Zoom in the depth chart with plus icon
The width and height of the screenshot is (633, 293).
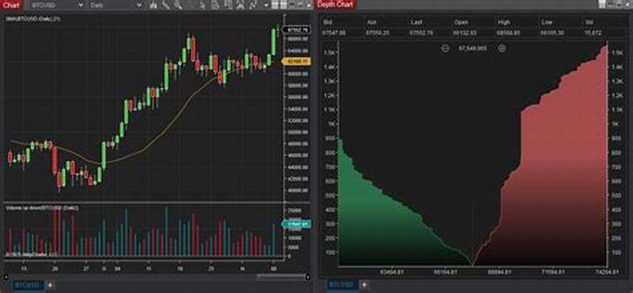(x=502, y=48)
